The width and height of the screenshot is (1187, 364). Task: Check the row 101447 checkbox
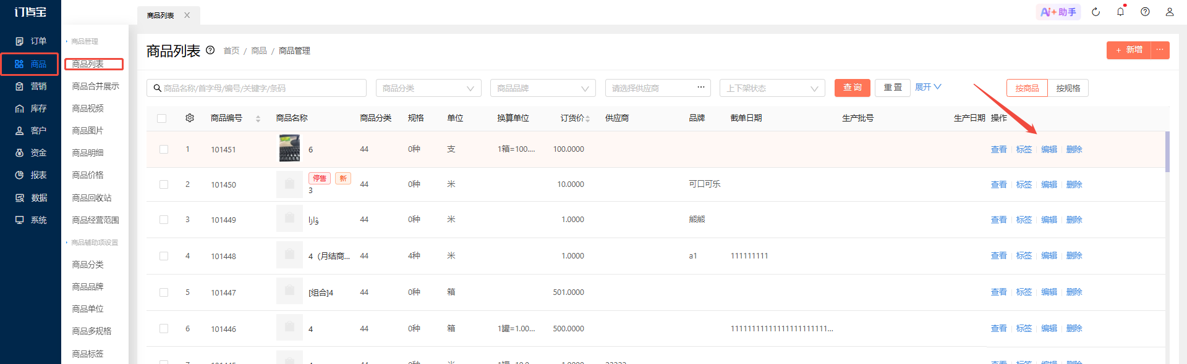(x=164, y=292)
